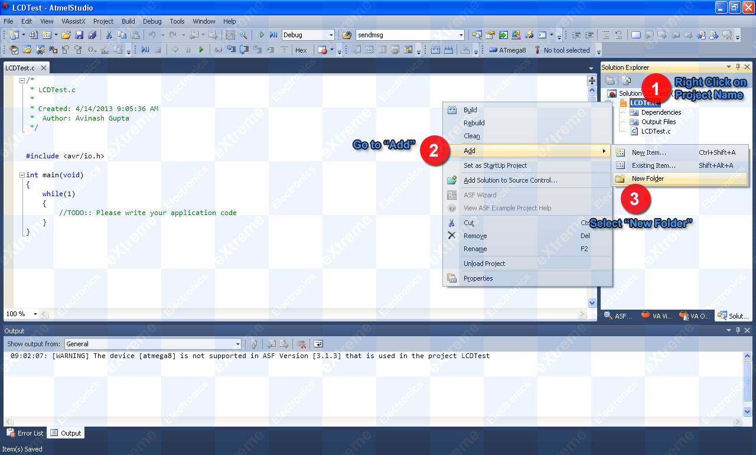This screenshot has height=455, width=756.
Task: Choose Existing Item in the Add submenu
Action: click(680, 165)
